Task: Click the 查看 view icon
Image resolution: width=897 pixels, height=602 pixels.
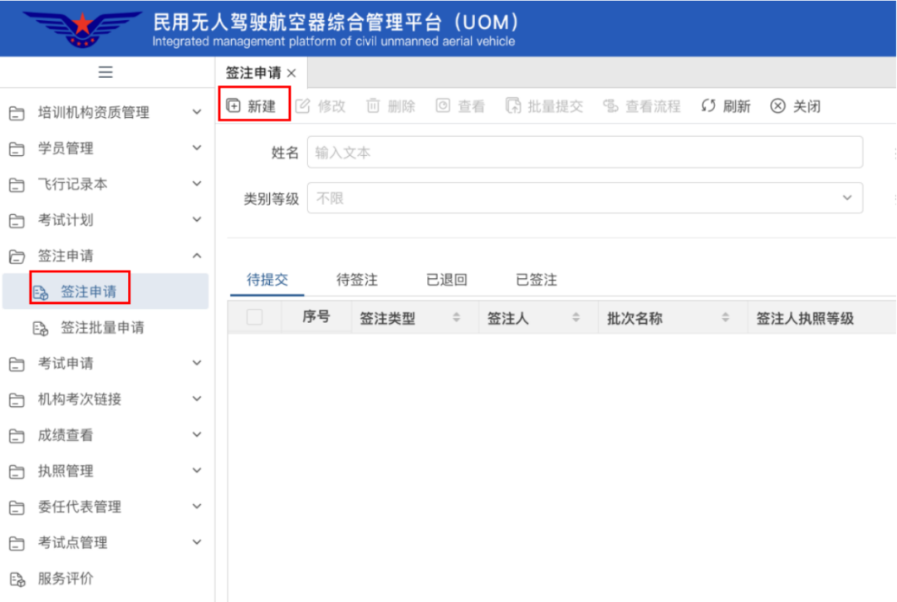Action: coord(443,105)
